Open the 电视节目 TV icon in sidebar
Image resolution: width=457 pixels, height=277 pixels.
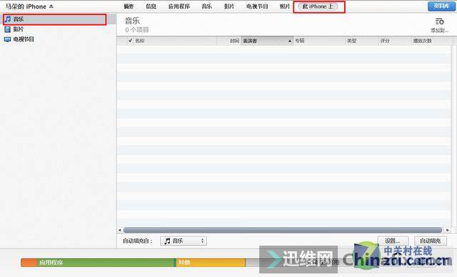8,39
